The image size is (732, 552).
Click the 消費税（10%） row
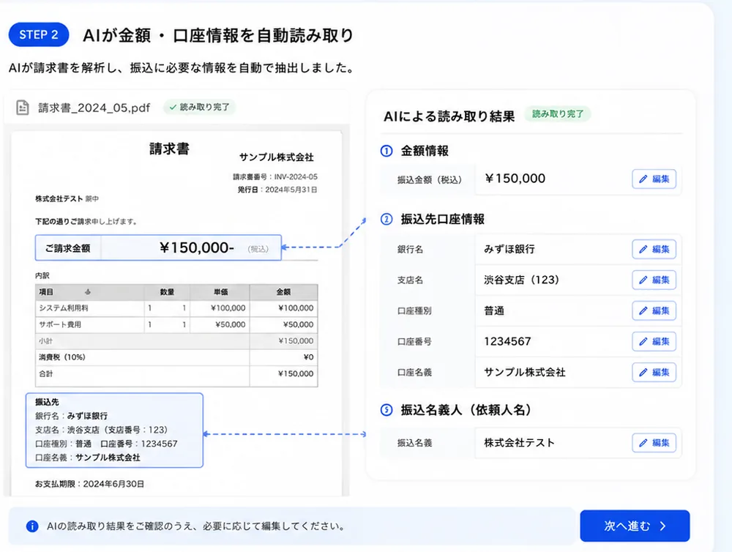tap(176, 357)
